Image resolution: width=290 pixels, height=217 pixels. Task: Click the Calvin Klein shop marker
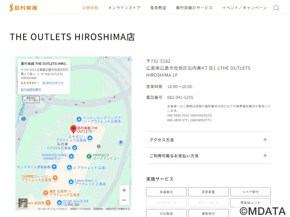71,182
